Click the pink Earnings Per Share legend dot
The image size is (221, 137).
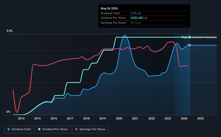[x=76, y=129]
